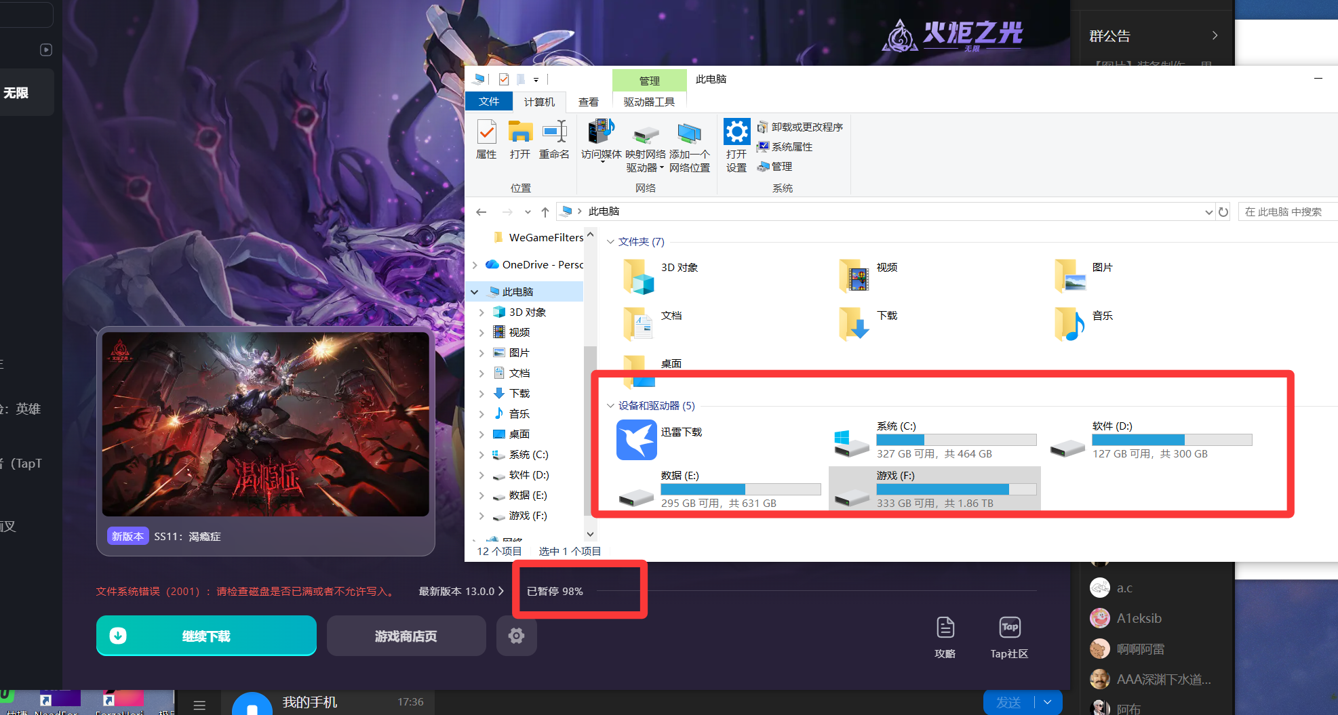Select Software (D:) in navigation tree

point(529,475)
